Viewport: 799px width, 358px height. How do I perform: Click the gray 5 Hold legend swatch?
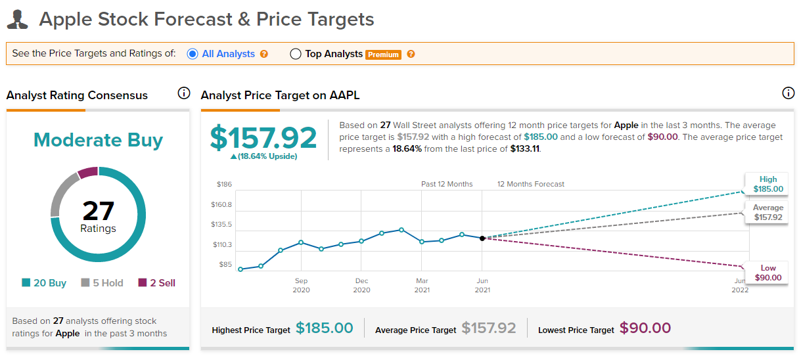85,283
